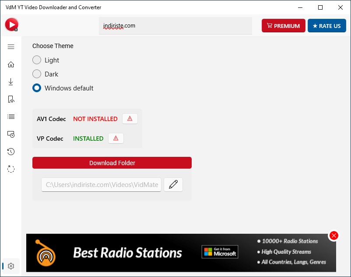Open the list view sidebar icon
Screen dimensions: 351x277
coord(11,117)
